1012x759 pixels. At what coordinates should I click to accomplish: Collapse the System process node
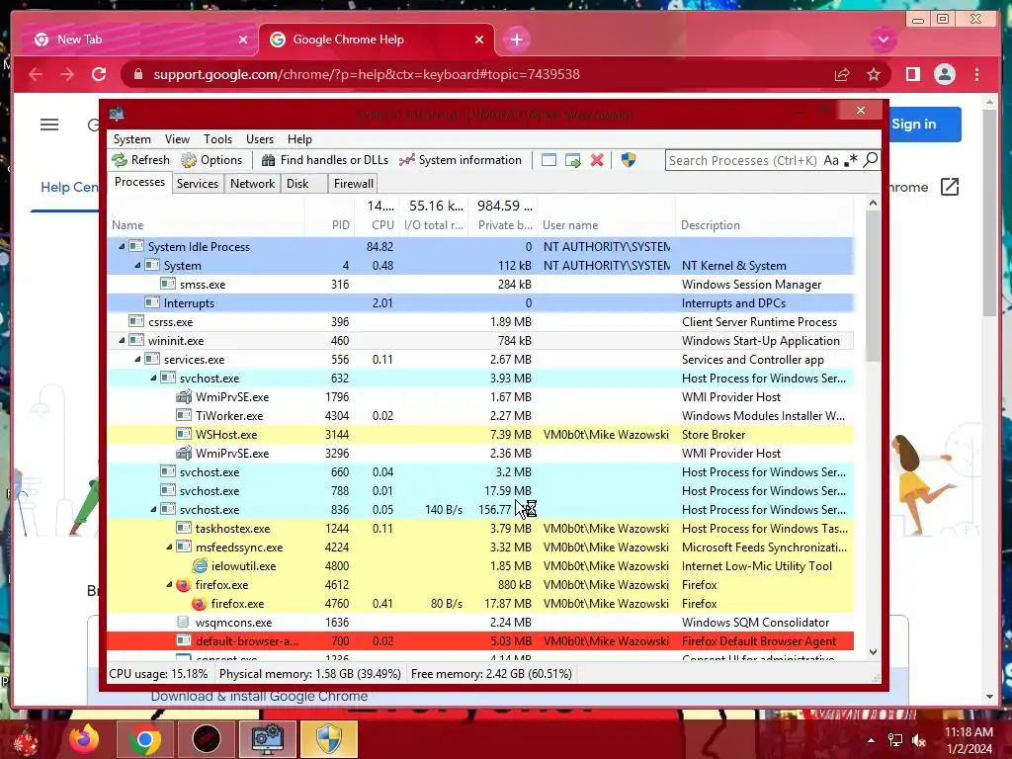click(137, 265)
